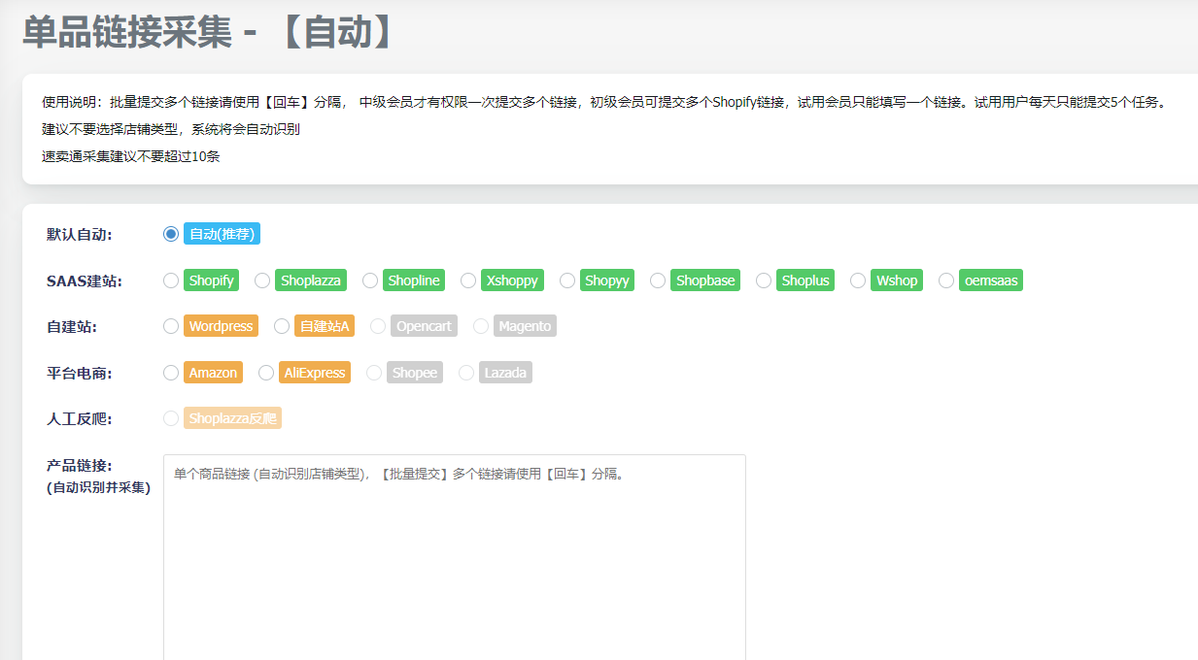Select the 自动(推荐) radio option
The image size is (1198, 660).
(171, 234)
